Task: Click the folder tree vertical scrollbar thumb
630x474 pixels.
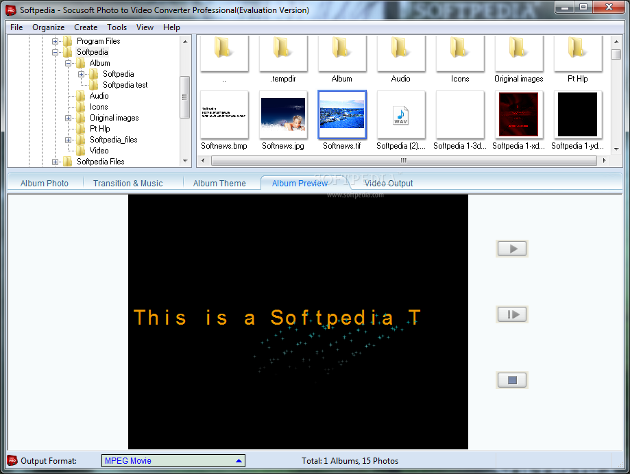Action: pos(185,97)
